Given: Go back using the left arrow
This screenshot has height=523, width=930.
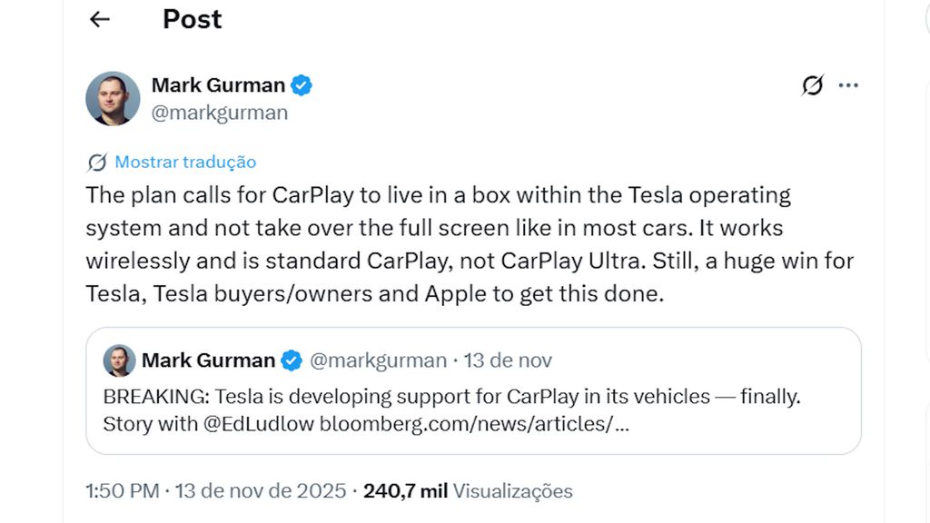Looking at the screenshot, I should click(x=100, y=19).
